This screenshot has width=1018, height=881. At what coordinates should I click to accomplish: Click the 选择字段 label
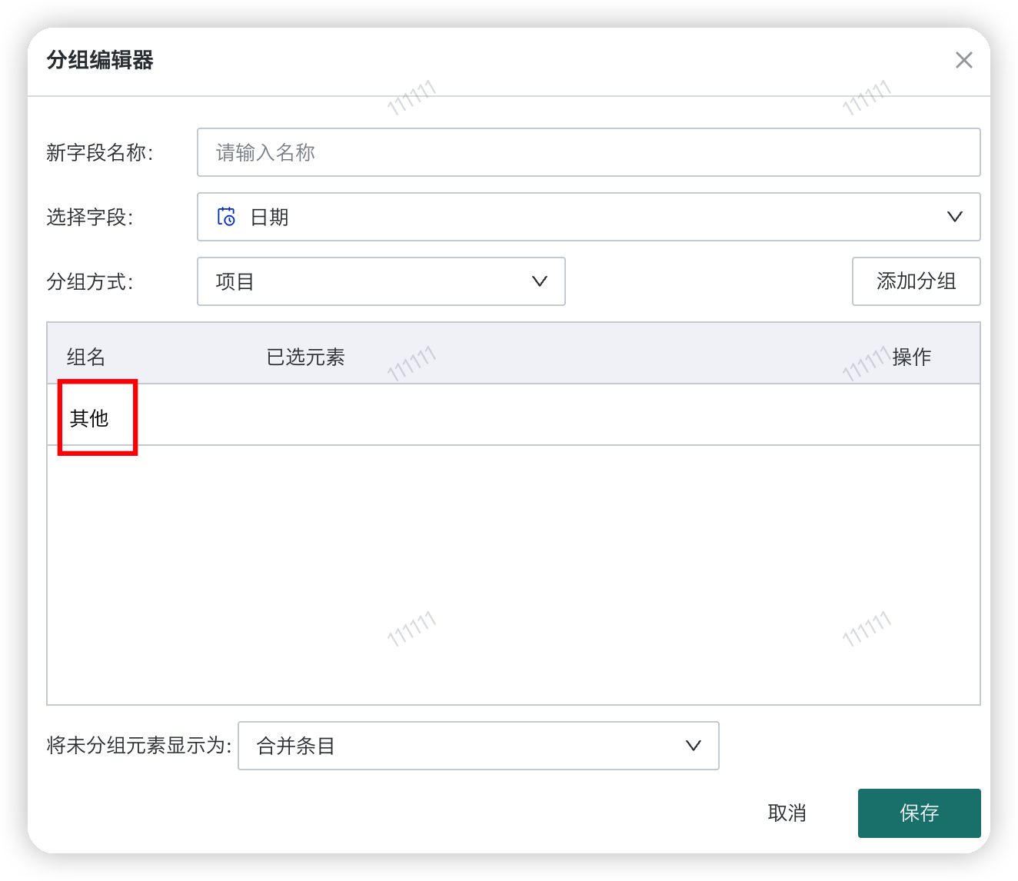pyautogui.click(x=90, y=218)
